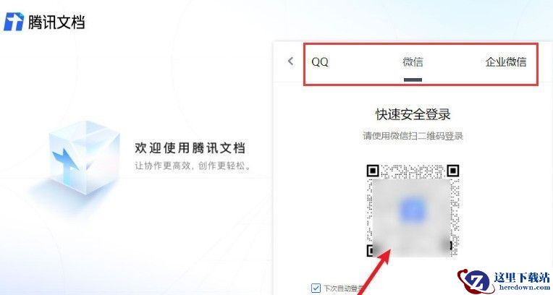Go back using the left chevron arrow
Screen dimensions: 553x295
point(290,61)
